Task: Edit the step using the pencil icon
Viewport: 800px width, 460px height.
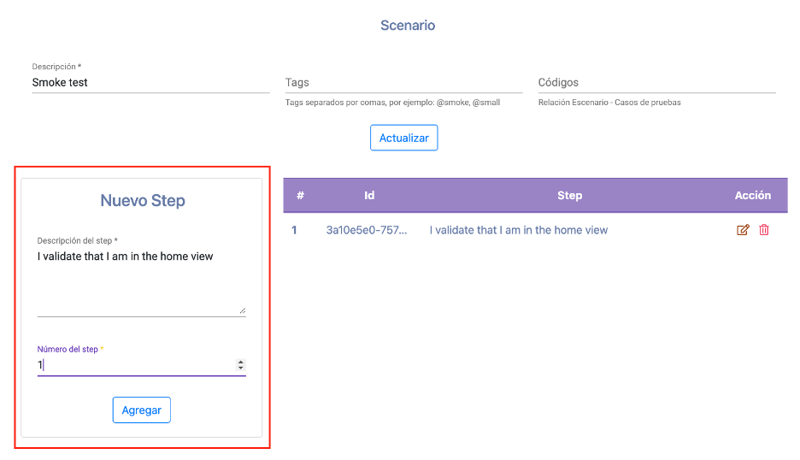Action: click(x=743, y=230)
